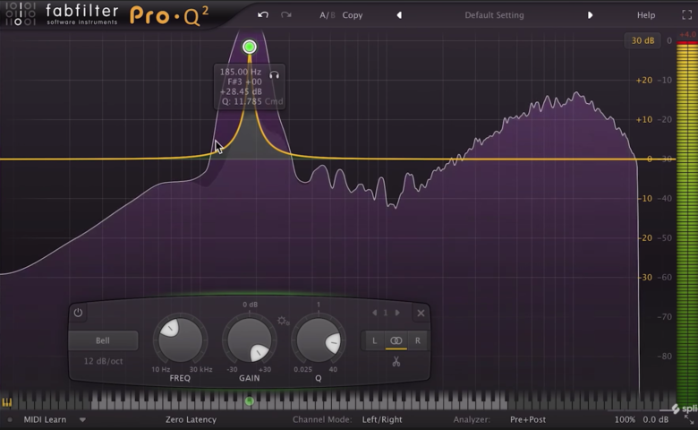This screenshot has width=698, height=430.
Task: Select the next band arrow
Action: click(x=397, y=313)
